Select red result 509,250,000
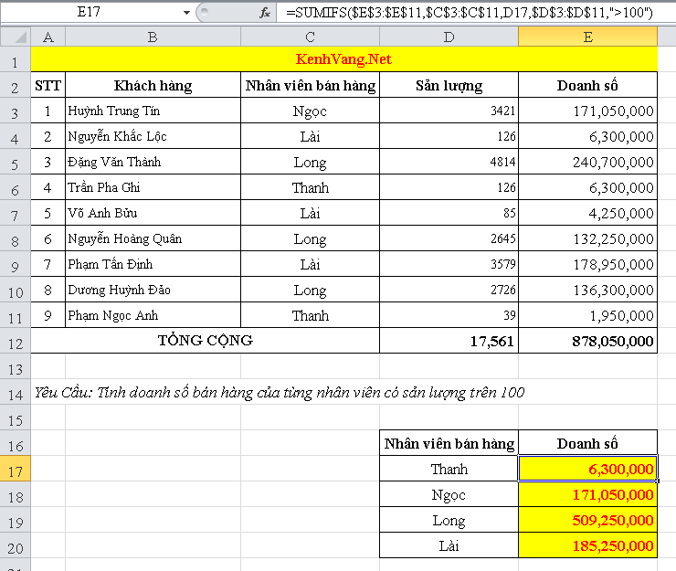 click(587, 520)
